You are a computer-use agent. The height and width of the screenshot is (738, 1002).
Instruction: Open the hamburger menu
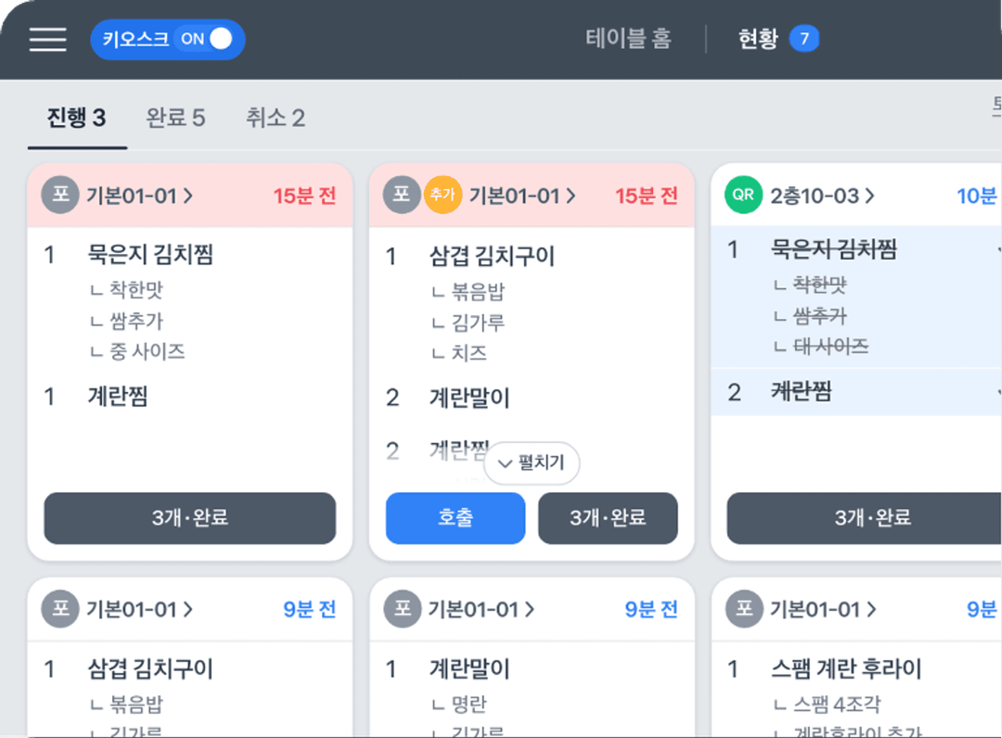pyautogui.click(x=47, y=39)
